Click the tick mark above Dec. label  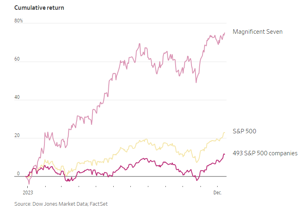coord(218,187)
